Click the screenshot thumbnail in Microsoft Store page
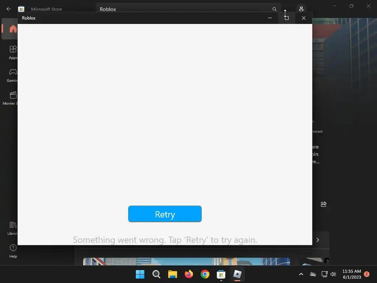 pos(186,261)
